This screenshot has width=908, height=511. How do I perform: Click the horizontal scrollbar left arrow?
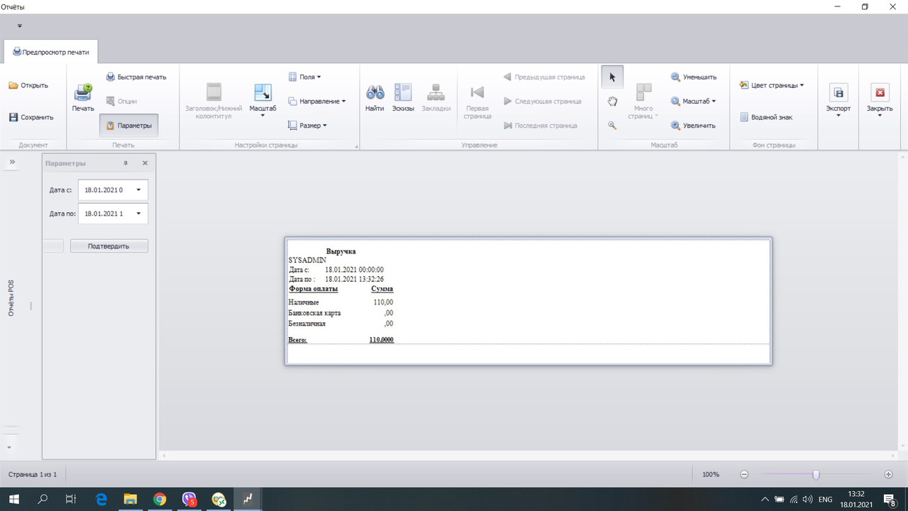pos(165,456)
